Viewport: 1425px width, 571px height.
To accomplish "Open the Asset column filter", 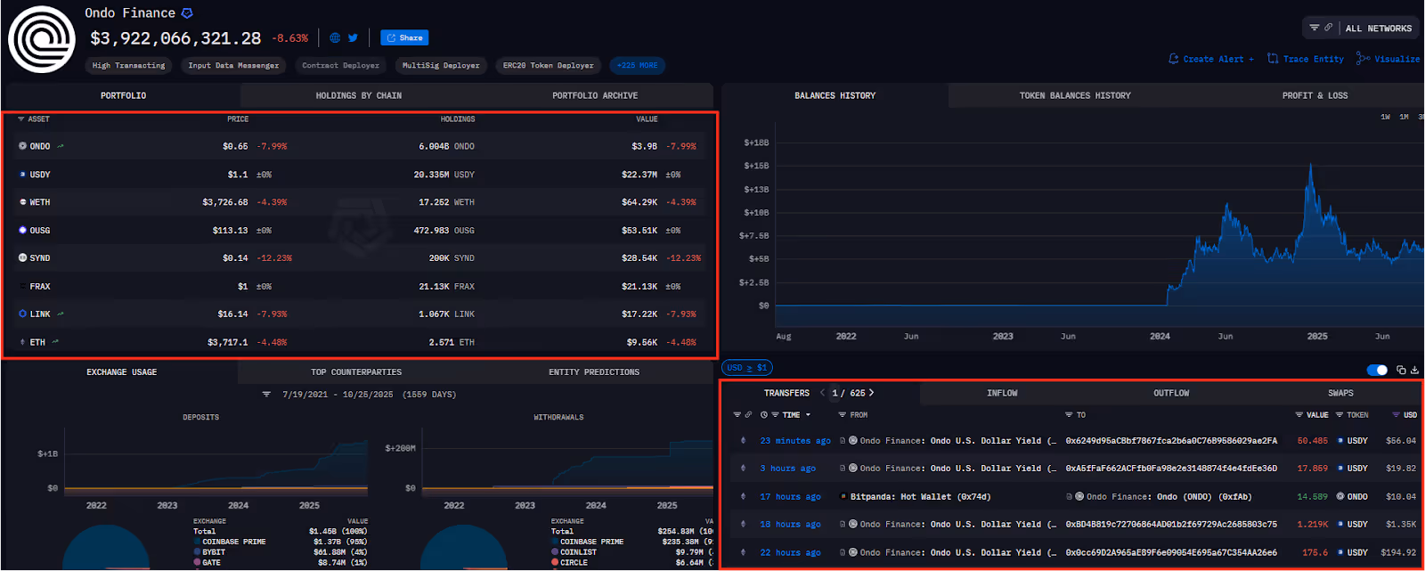I will coord(20,118).
